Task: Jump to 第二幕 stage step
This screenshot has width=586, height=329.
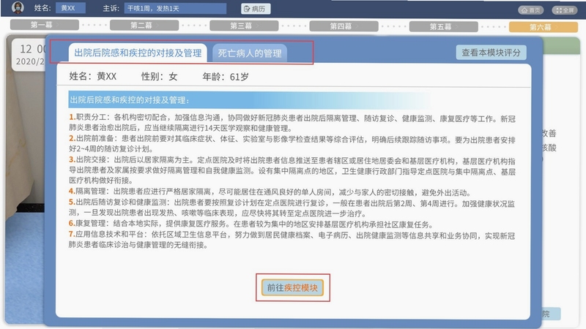Action: pyautogui.click(x=144, y=26)
